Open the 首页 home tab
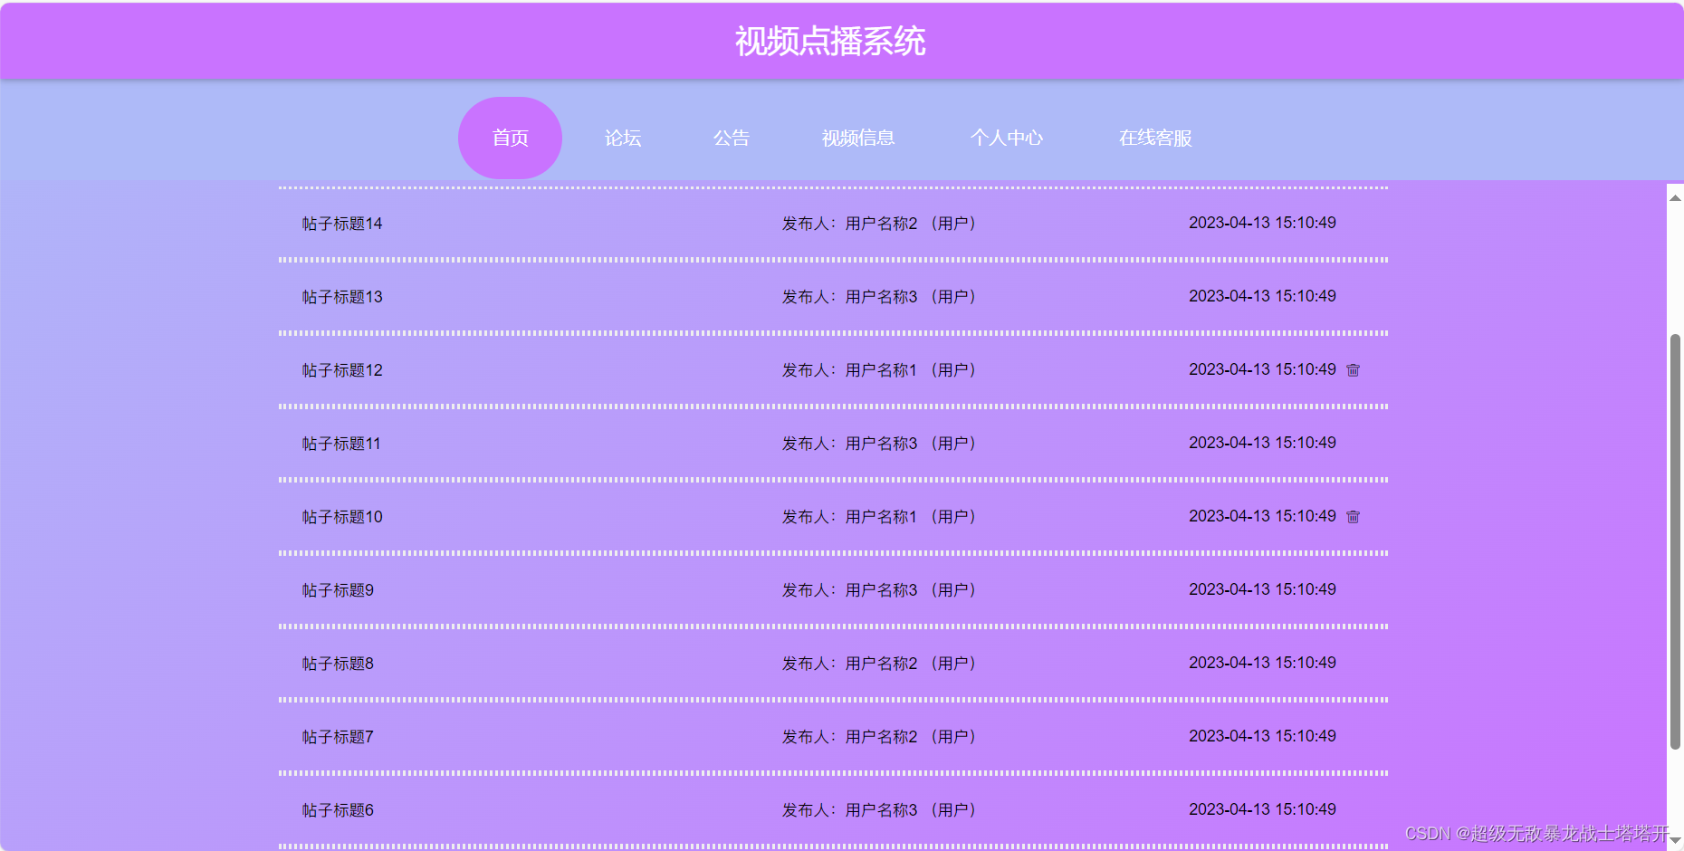 [x=510, y=138]
